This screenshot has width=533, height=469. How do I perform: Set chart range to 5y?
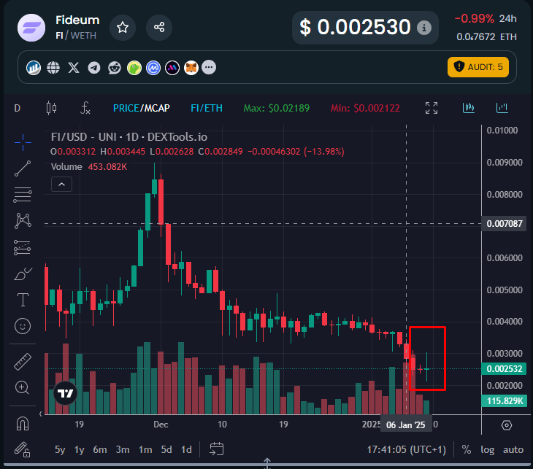coord(60,449)
